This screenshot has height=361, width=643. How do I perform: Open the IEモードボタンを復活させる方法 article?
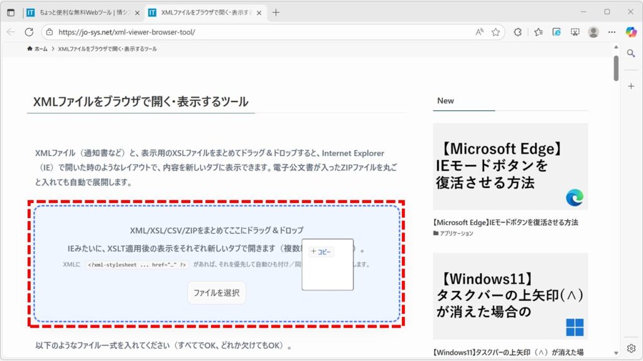(x=505, y=222)
